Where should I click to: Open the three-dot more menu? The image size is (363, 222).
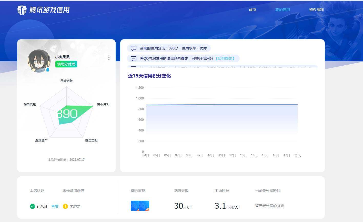click(x=109, y=58)
